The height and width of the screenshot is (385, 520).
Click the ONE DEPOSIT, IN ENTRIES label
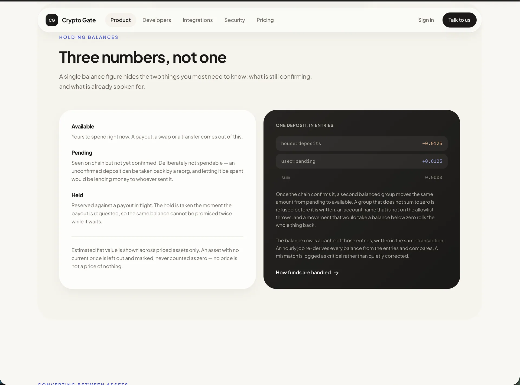point(304,125)
